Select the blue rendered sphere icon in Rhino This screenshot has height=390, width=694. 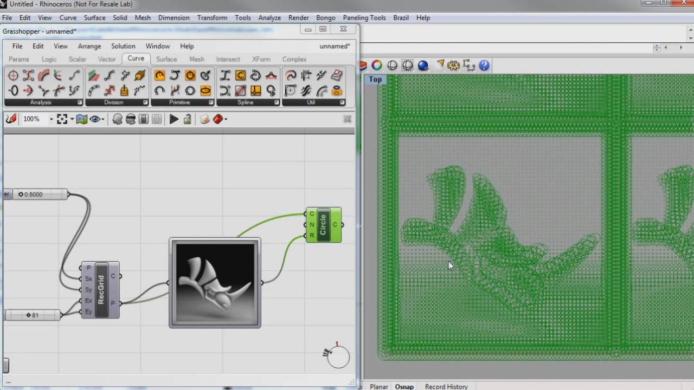(423, 66)
